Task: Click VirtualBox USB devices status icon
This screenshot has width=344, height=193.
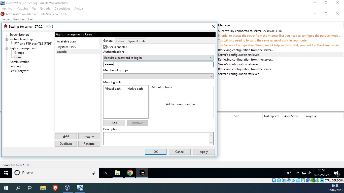Action: click(293, 180)
